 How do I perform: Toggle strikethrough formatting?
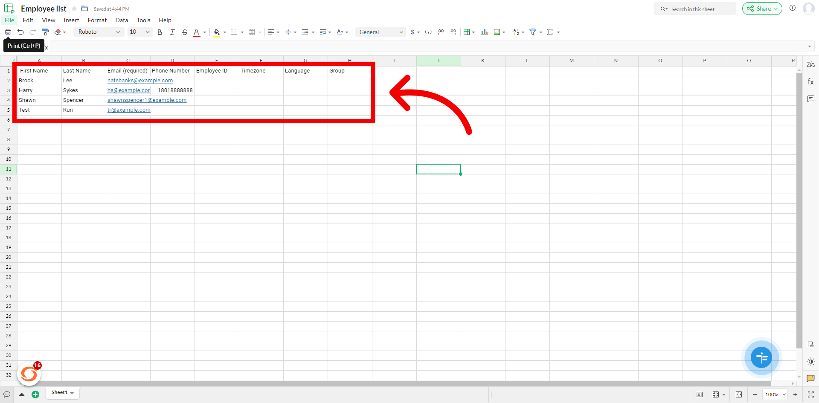tap(185, 32)
